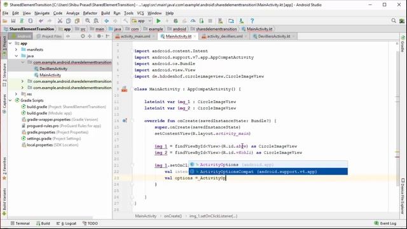The image size is (407, 229).
Task: Open the Structure side panel
Action: click(x=4, y=75)
